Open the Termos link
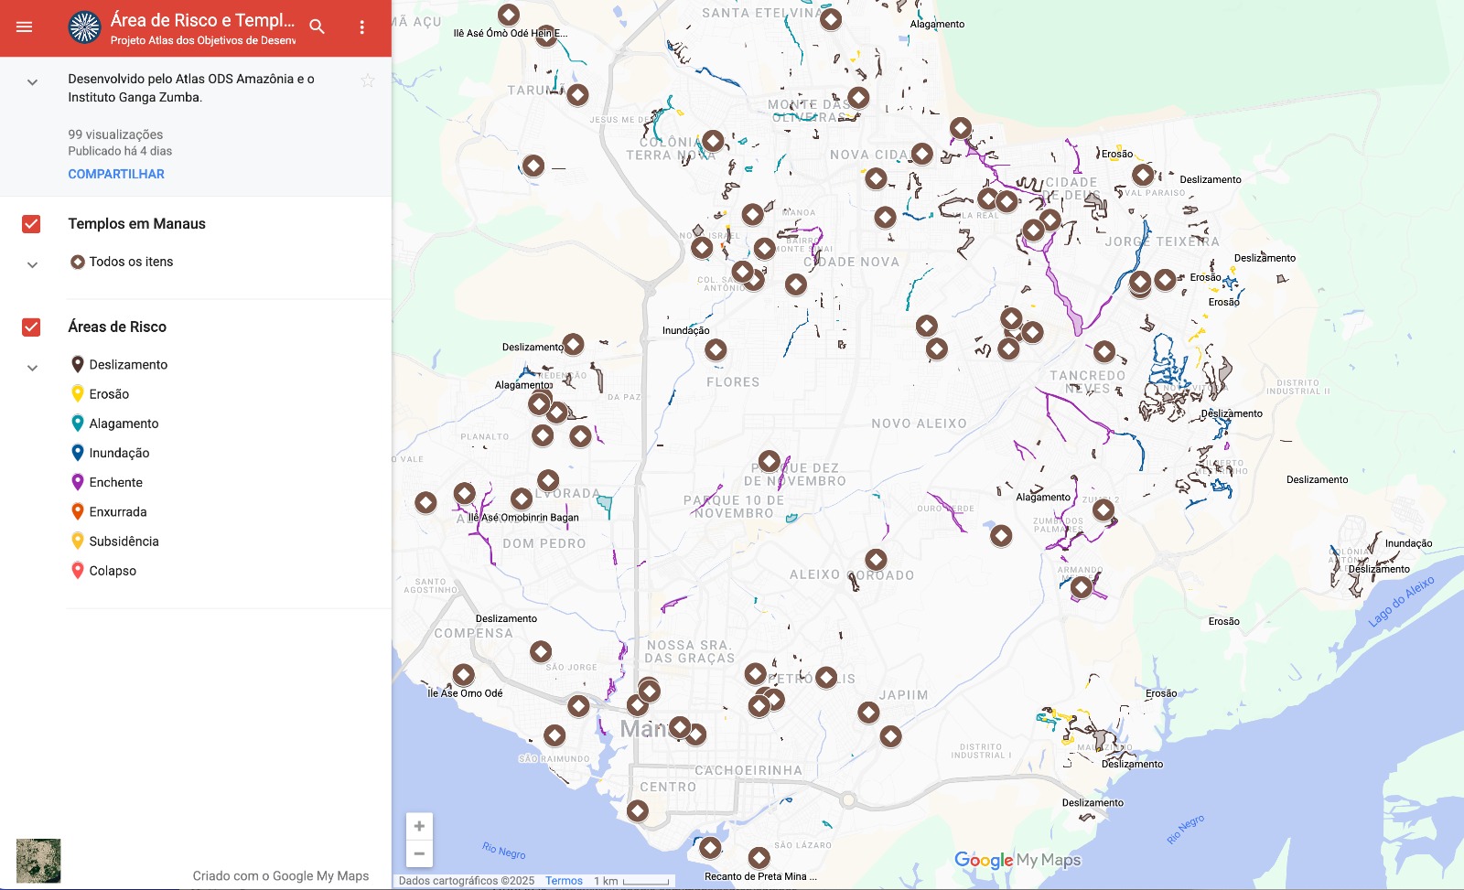Screen dimensions: 1464x890 564,881
